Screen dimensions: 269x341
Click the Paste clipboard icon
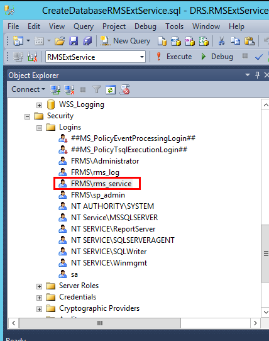click(x=250, y=41)
